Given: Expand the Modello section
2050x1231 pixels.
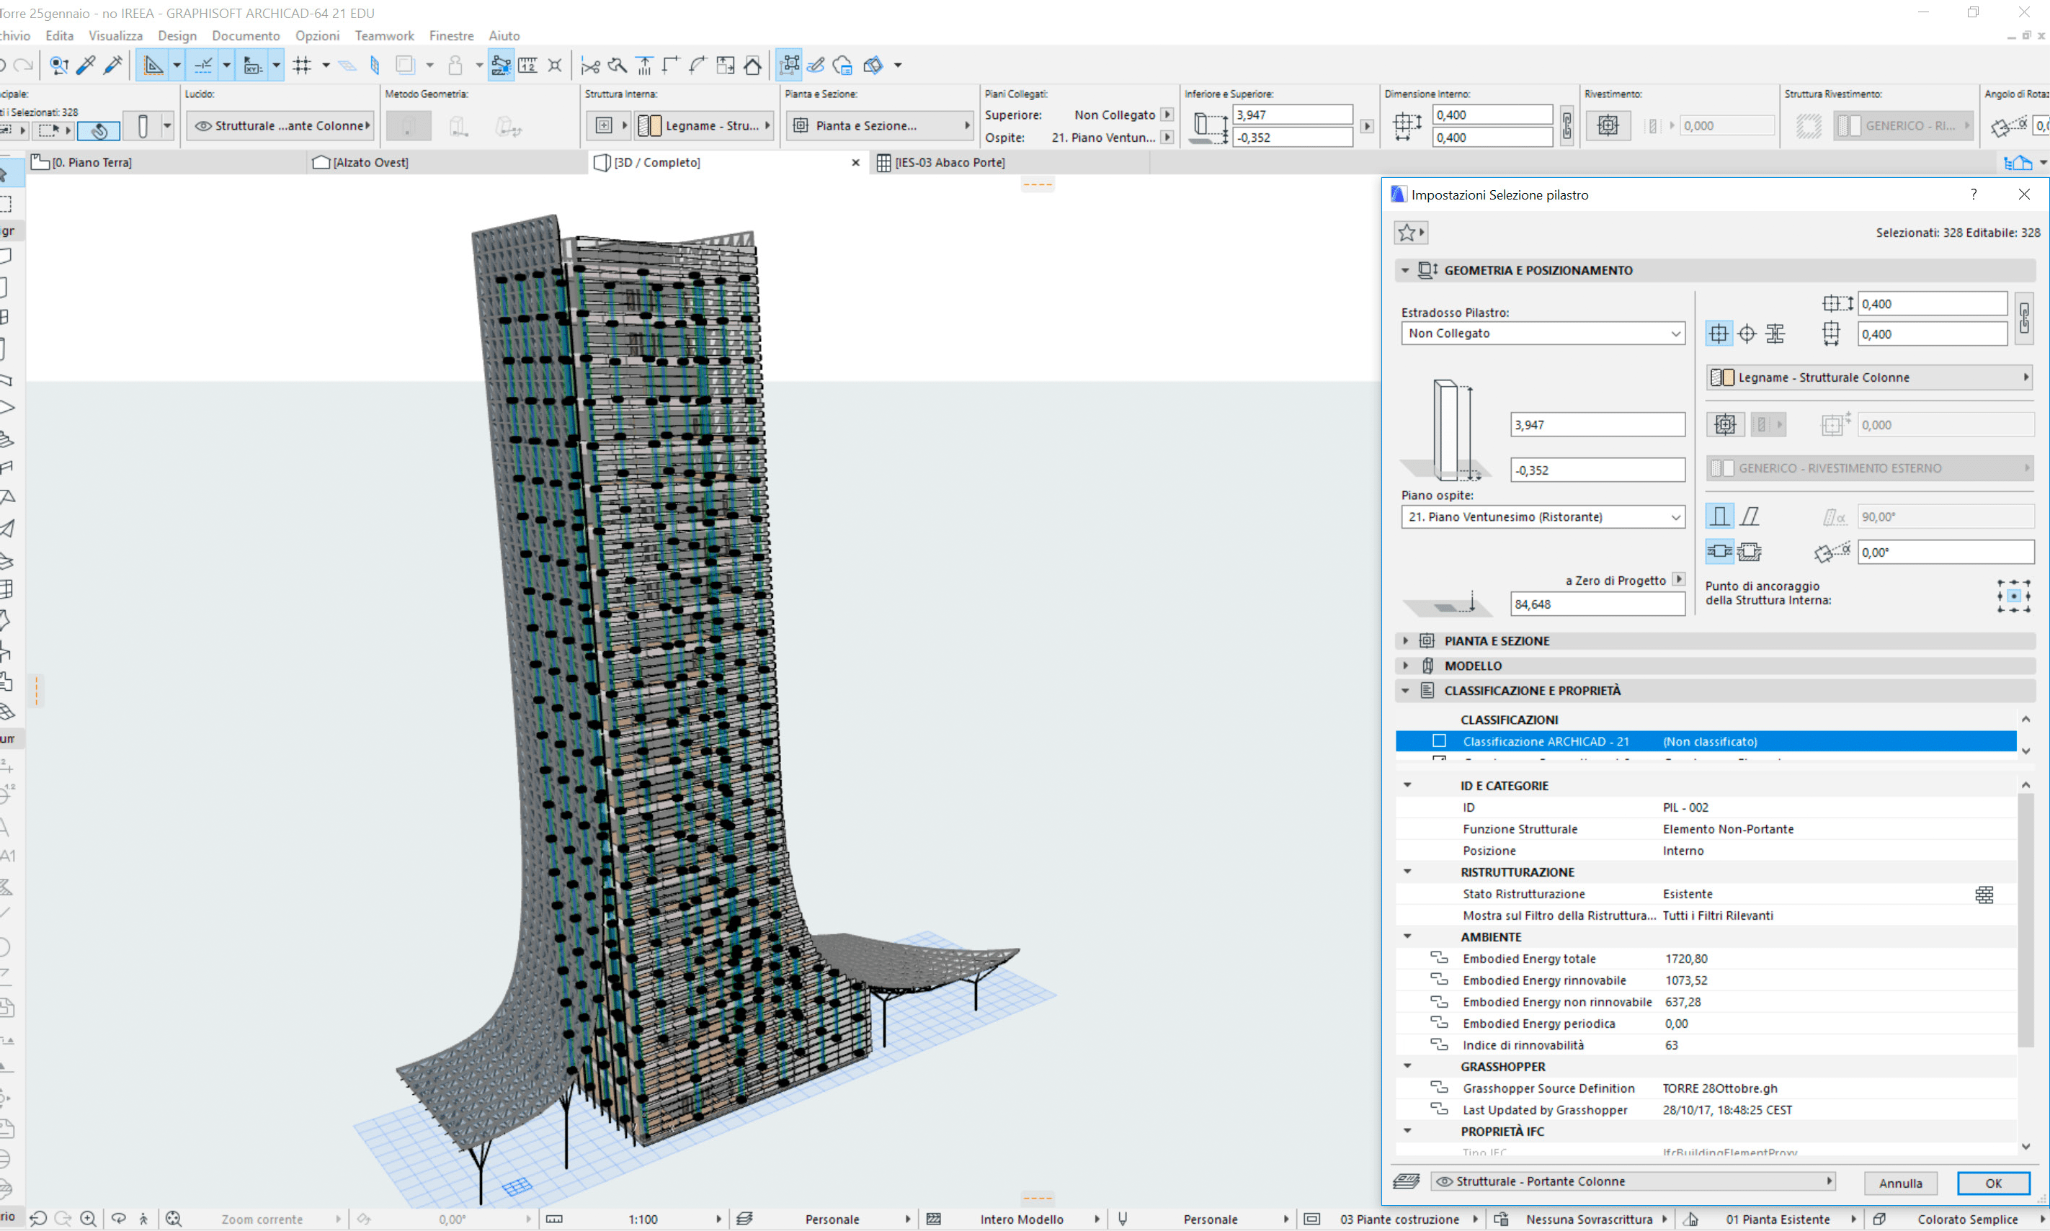Looking at the screenshot, I should point(1405,666).
